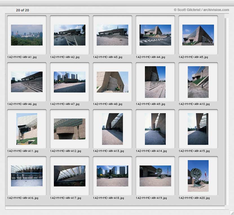Click the filename label 1A2-M-MC-AN-A8.jpg
The image size is (234, 215).
click(108, 104)
